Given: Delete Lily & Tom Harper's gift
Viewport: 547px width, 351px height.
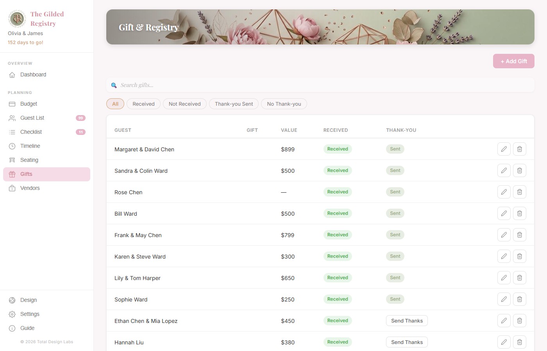Looking at the screenshot, I should (520, 278).
